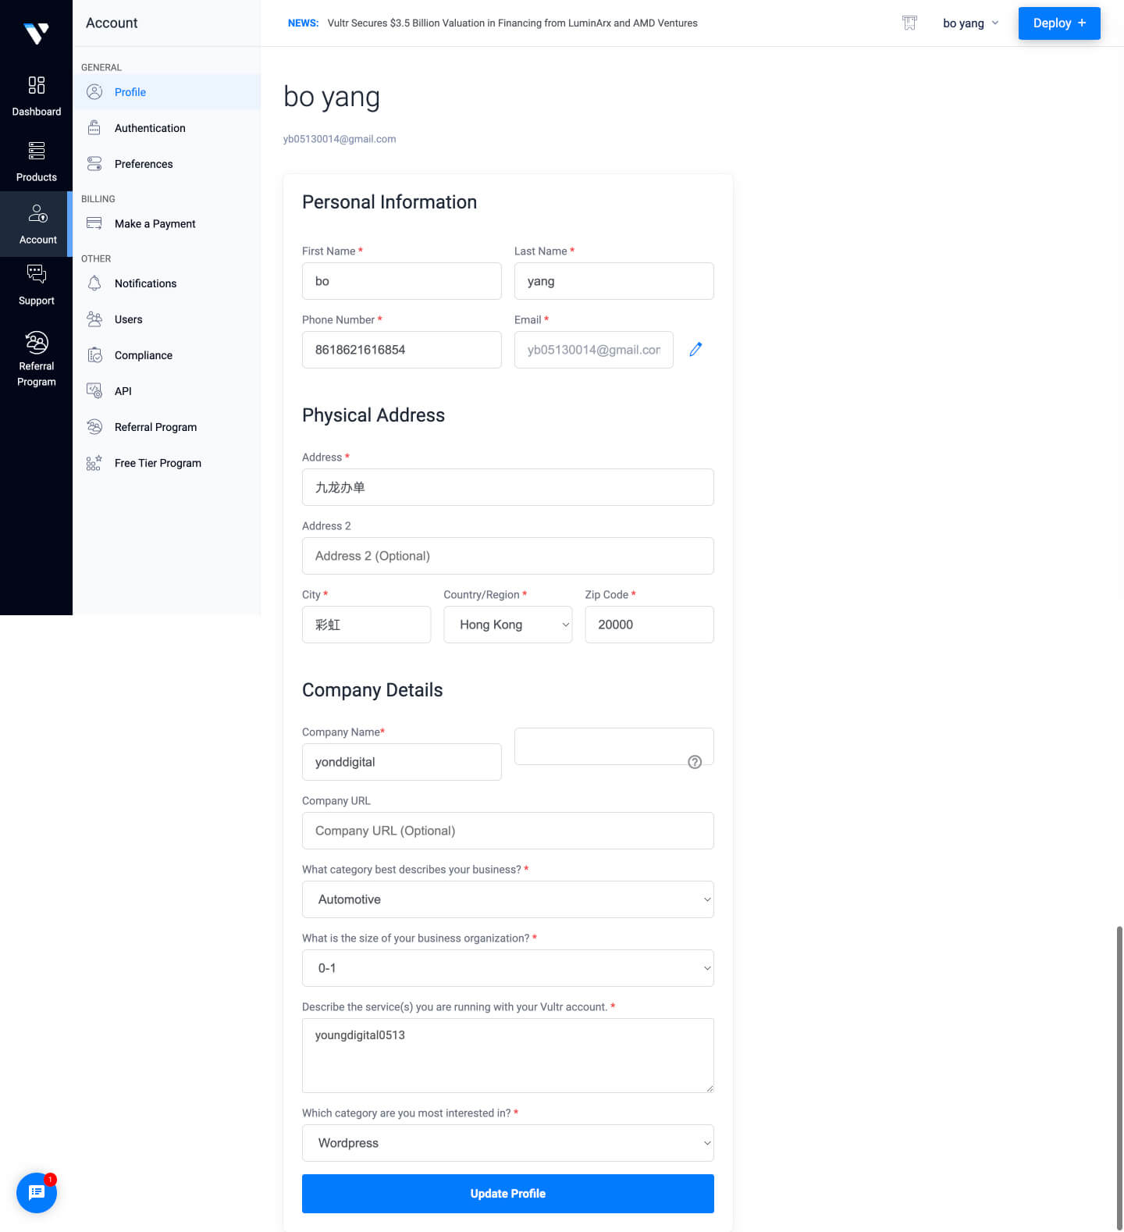The height and width of the screenshot is (1232, 1124).
Task: Click the Authentication lock icon
Action: (94, 128)
